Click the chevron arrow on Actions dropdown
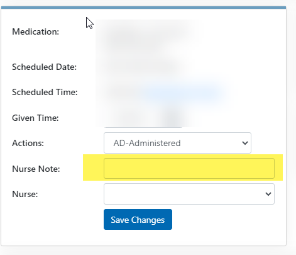Image resolution: width=296 pixels, height=255 pixels. tap(245, 143)
